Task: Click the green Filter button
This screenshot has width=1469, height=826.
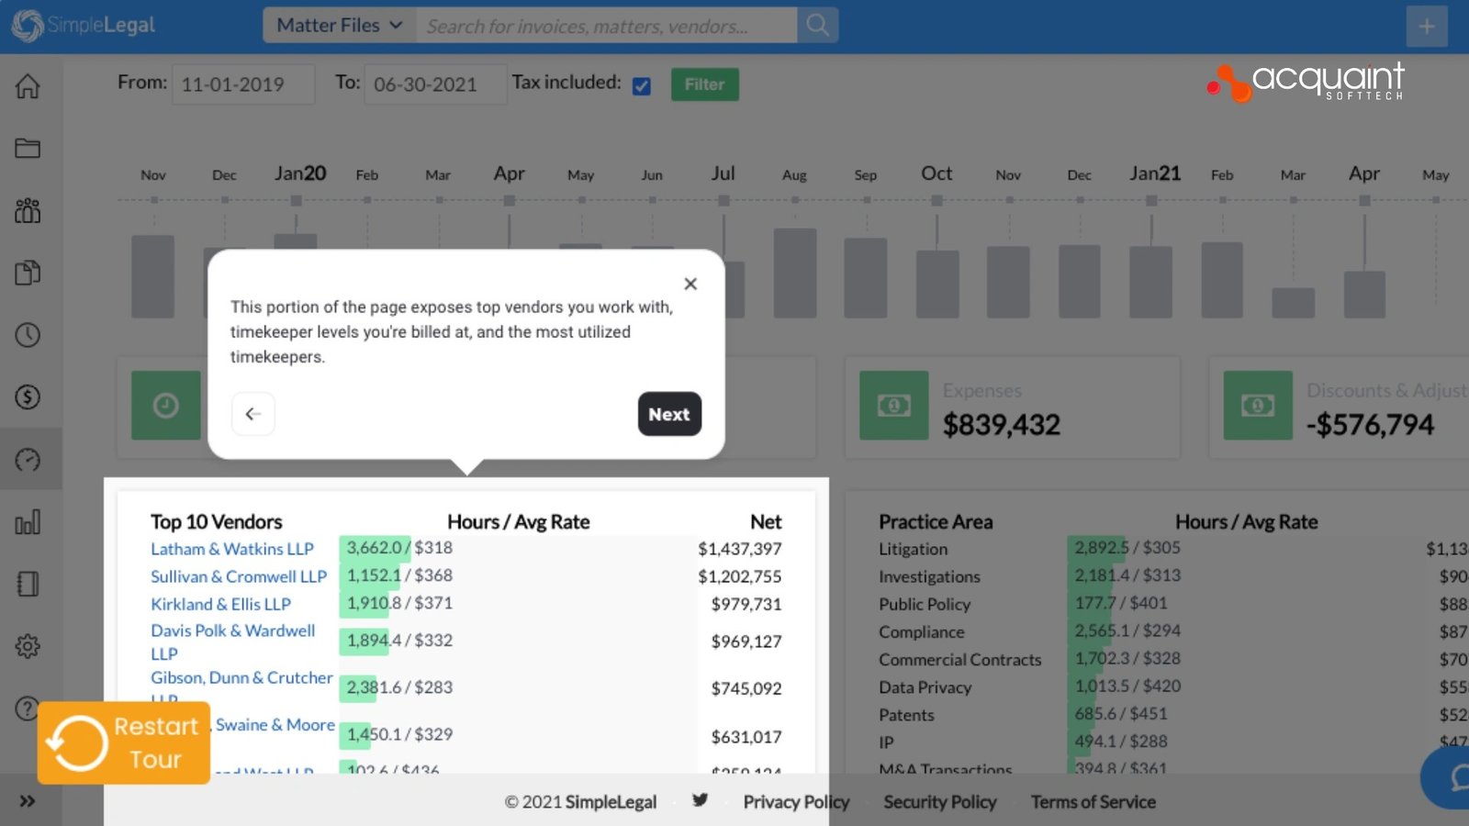Action: 704,84
